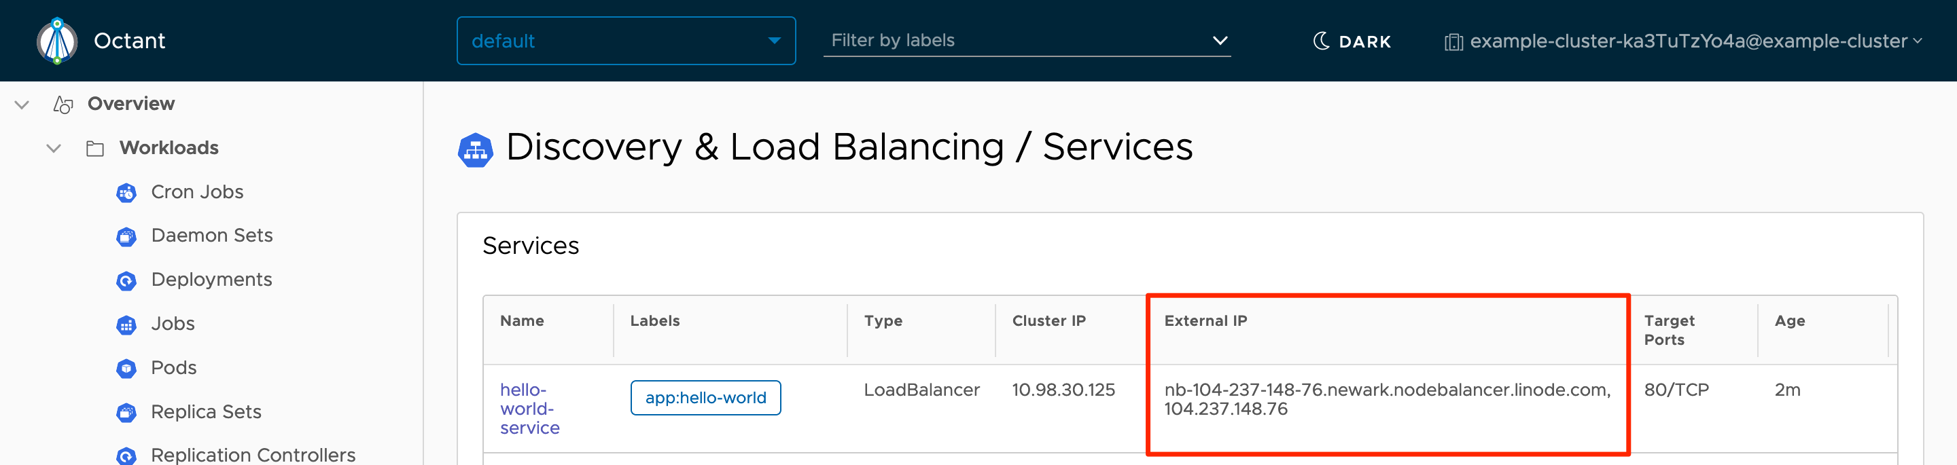
Task: Open Replication Controllers in the sidebar
Action: [252, 454]
